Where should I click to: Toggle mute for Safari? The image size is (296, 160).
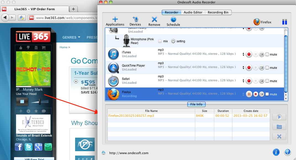click(267, 81)
